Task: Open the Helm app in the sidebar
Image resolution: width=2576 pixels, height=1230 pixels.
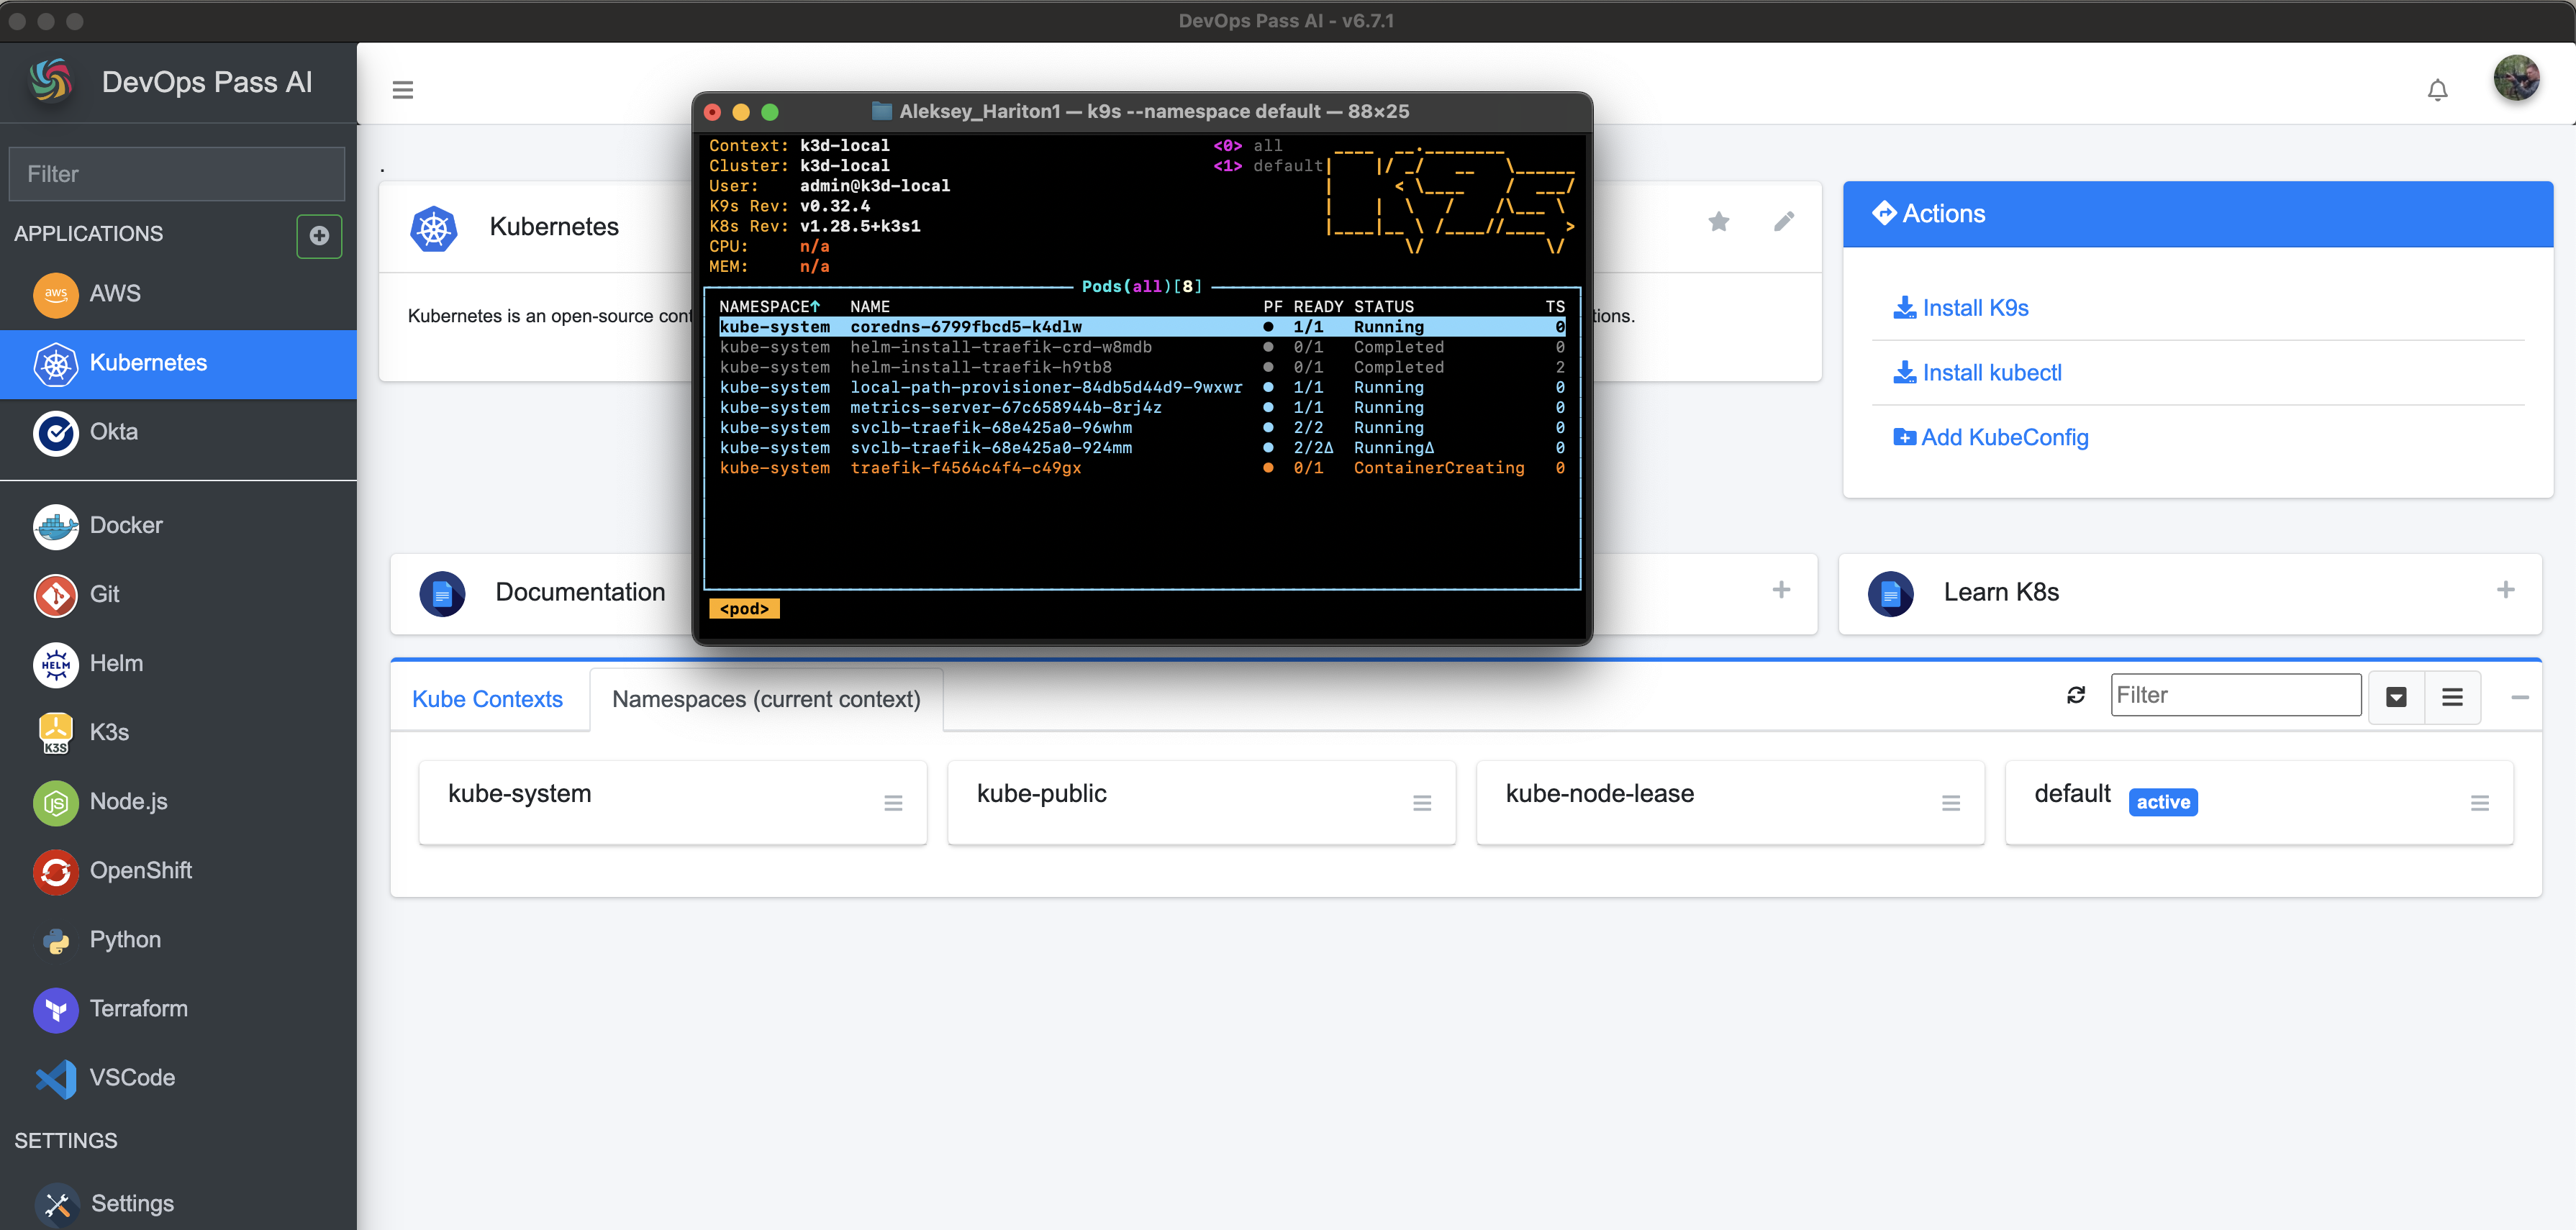Action: 115,663
